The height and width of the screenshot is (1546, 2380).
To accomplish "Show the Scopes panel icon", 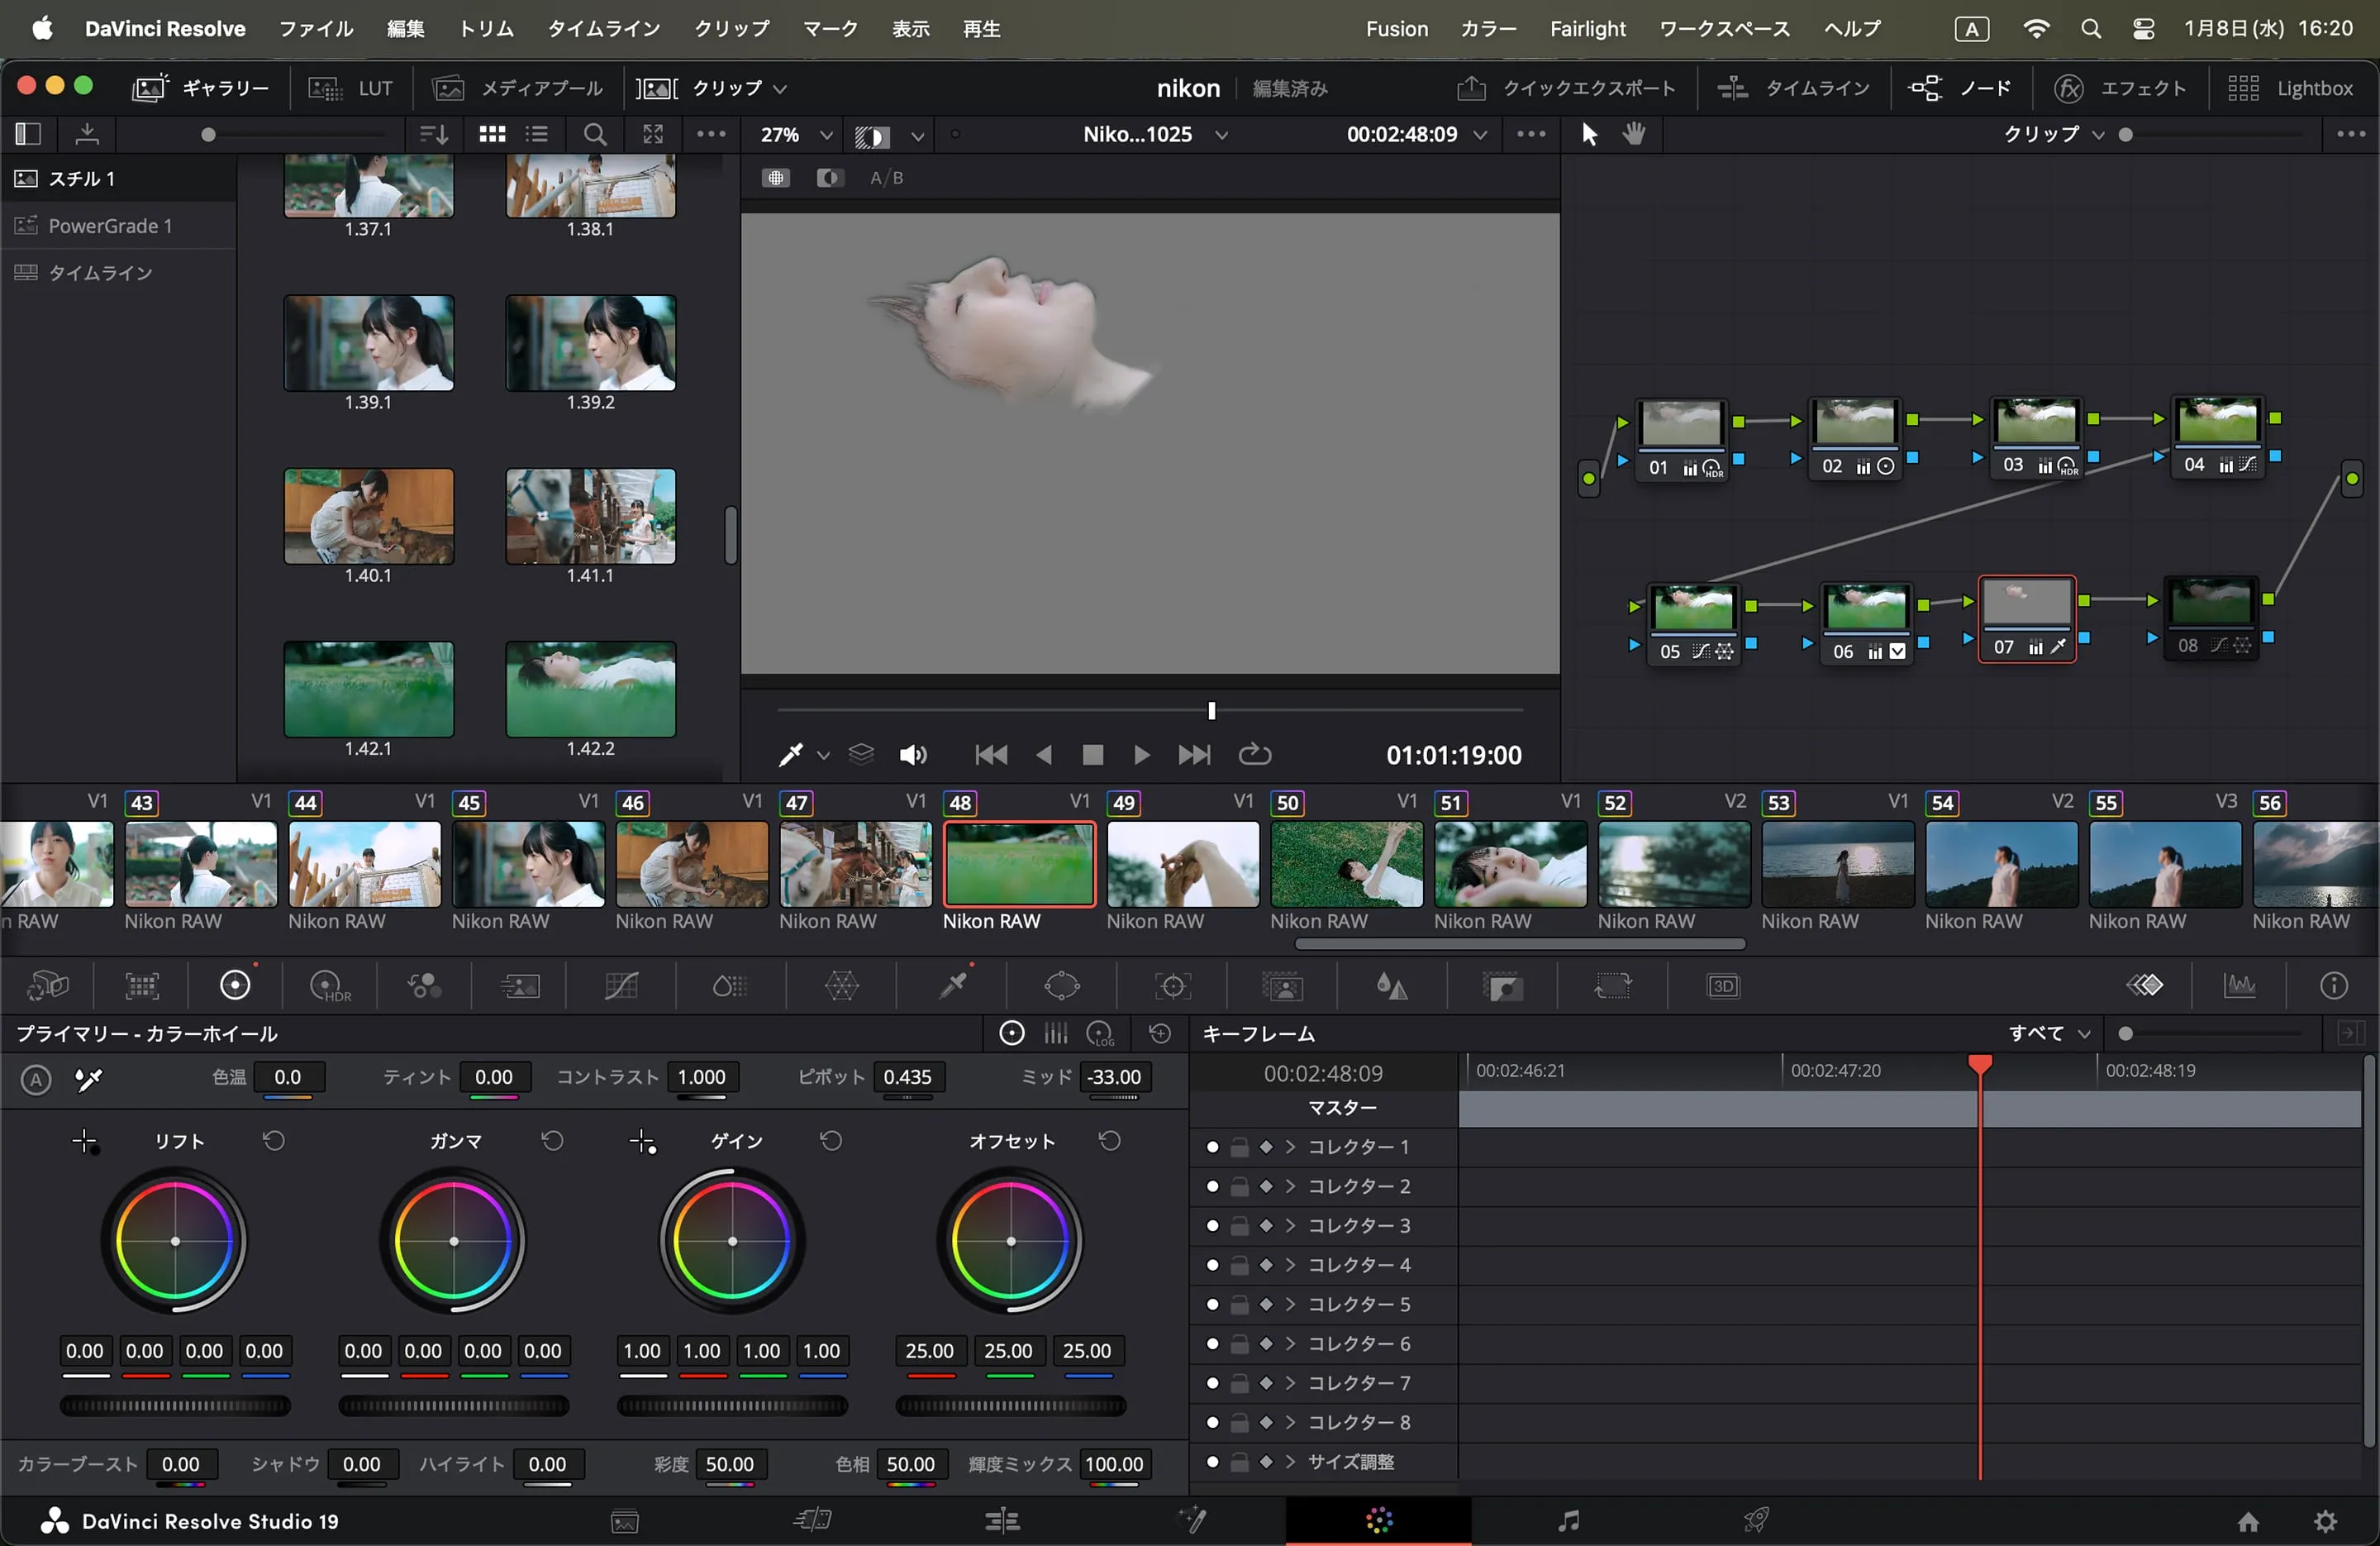I will [2240, 985].
